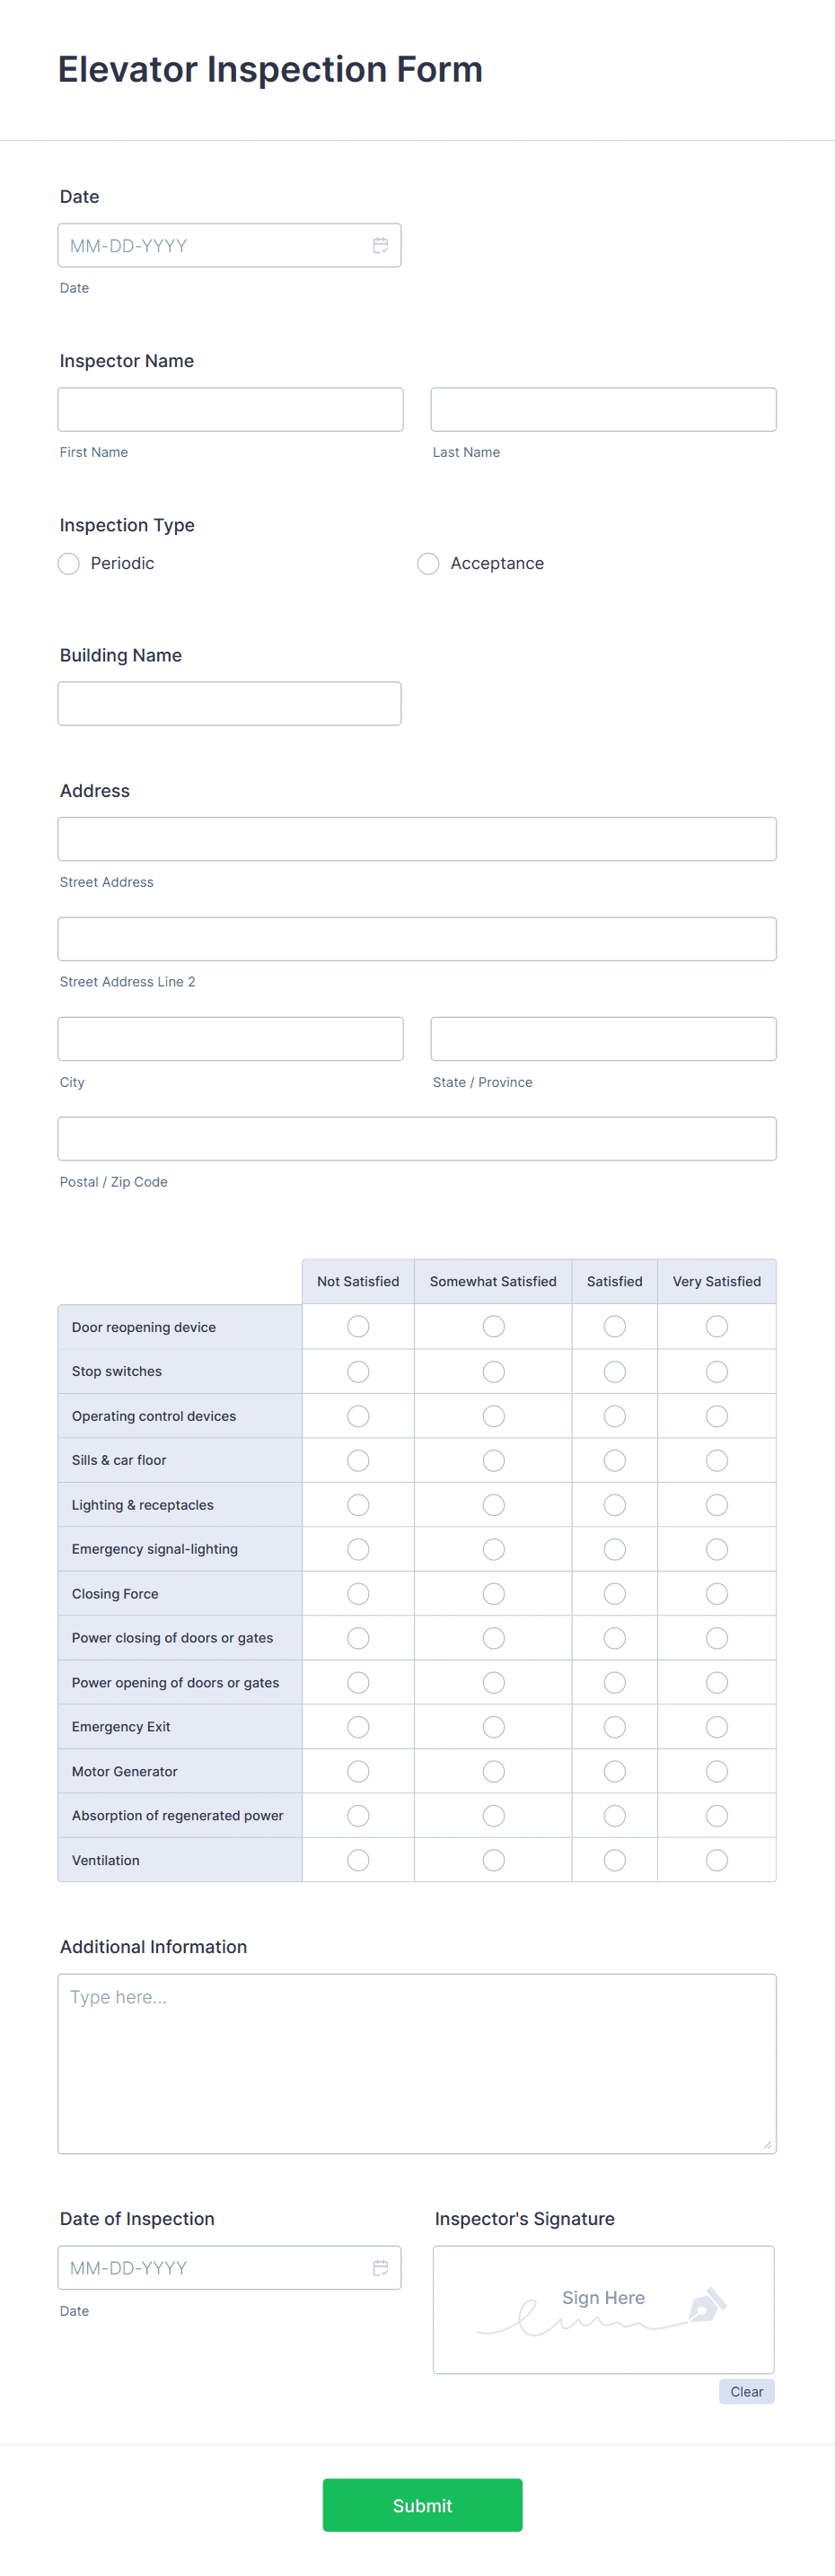Open the Date of Inspection calendar picker

(x=381, y=2267)
